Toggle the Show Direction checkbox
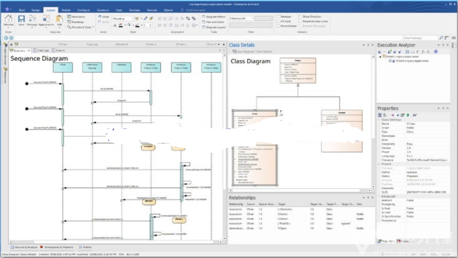The image size is (458, 258). point(300,17)
